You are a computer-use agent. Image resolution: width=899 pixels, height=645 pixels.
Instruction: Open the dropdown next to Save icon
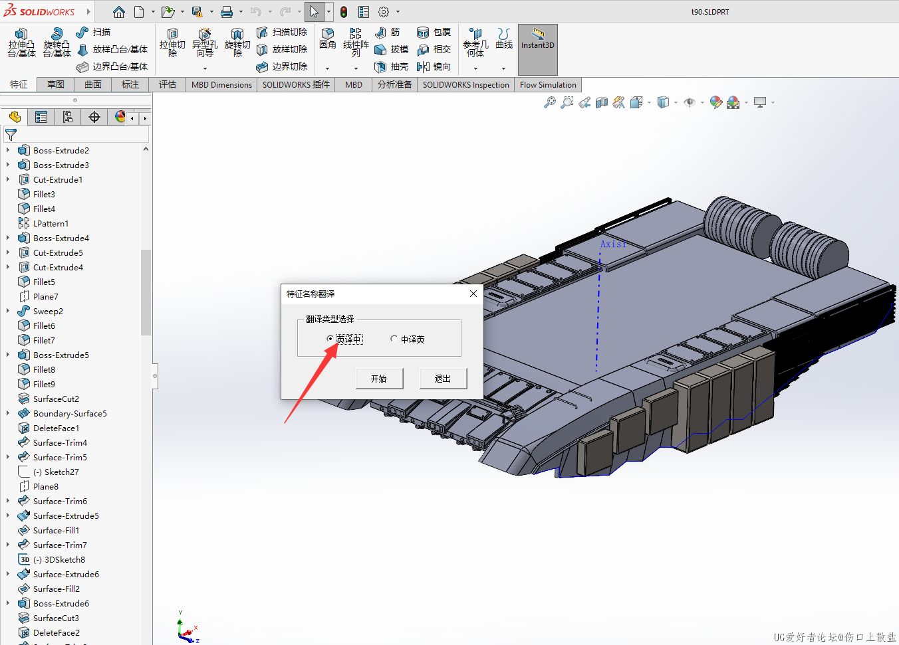[x=211, y=12]
